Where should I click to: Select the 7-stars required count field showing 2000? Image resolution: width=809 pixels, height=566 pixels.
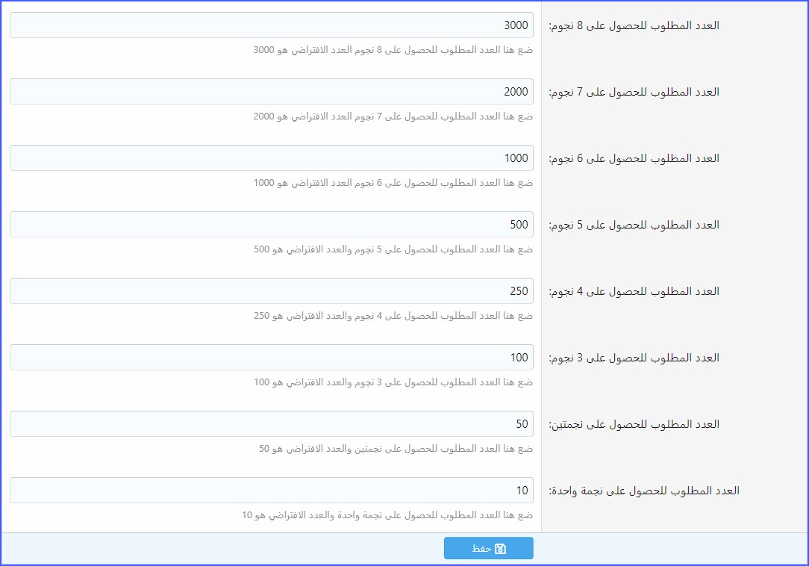tap(272, 91)
